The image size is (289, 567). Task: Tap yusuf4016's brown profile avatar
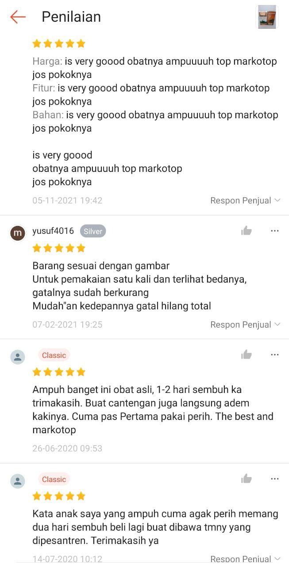(x=18, y=233)
